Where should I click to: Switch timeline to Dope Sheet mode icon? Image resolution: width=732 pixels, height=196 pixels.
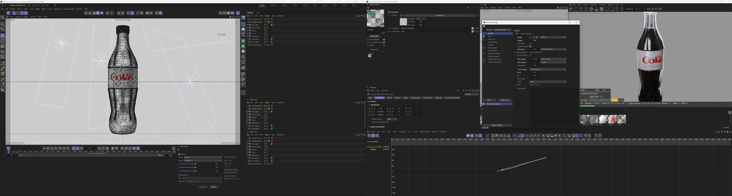tap(369, 136)
